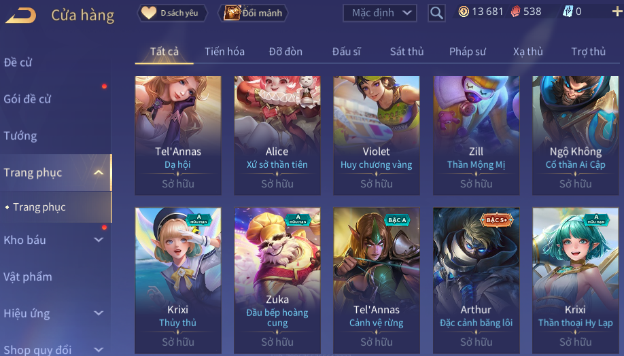Select the Pháp sư tab
This screenshot has height=356, width=624.
[468, 52]
